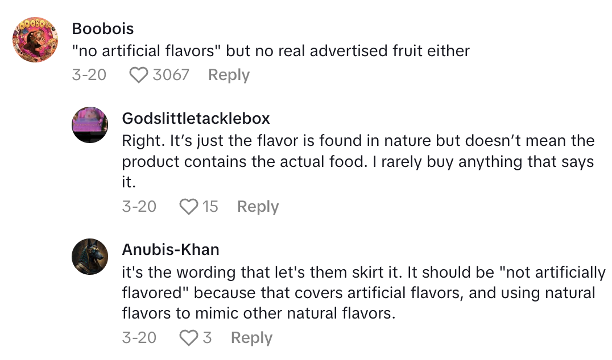This screenshot has width=612, height=360.
Task: Click the 3067 like count
Action: pyautogui.click(x=171, y=75)
